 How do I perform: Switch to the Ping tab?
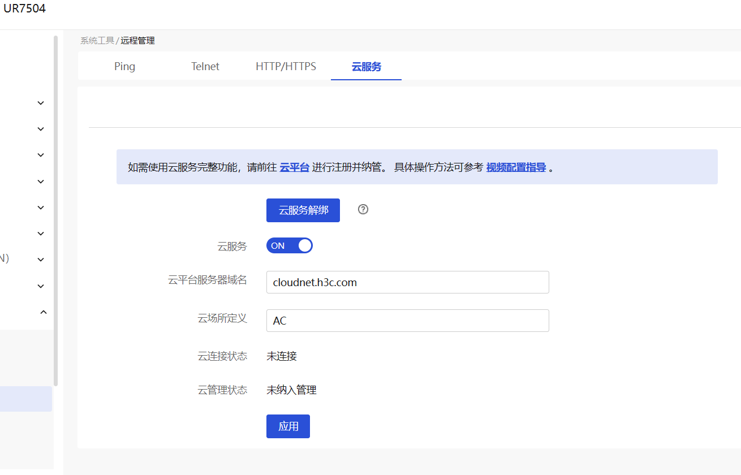[124, 66]
